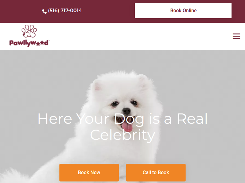Click the word Real in the headline
Screen dimensions: 245x183
pos(192,119)
